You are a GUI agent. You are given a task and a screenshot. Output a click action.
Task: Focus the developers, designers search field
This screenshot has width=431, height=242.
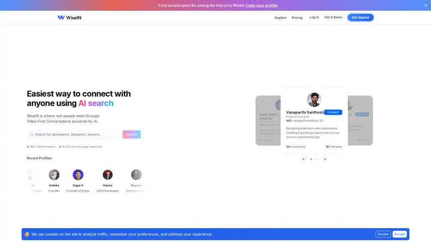77,134
